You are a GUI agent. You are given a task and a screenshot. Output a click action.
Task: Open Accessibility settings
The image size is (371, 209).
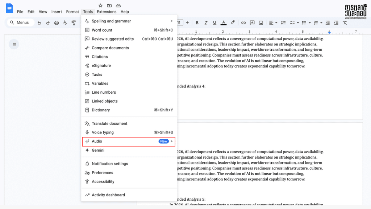129,181
